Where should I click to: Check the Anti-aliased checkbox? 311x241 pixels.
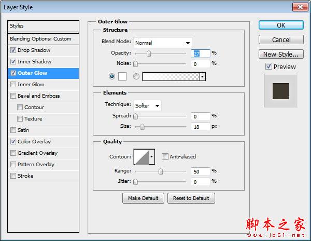tap(165, 156)
